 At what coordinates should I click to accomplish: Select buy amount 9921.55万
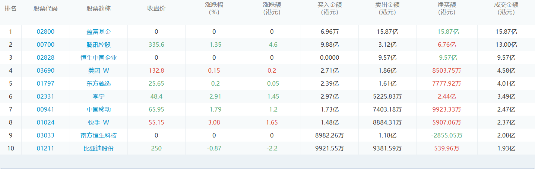(x=329, y=149)
